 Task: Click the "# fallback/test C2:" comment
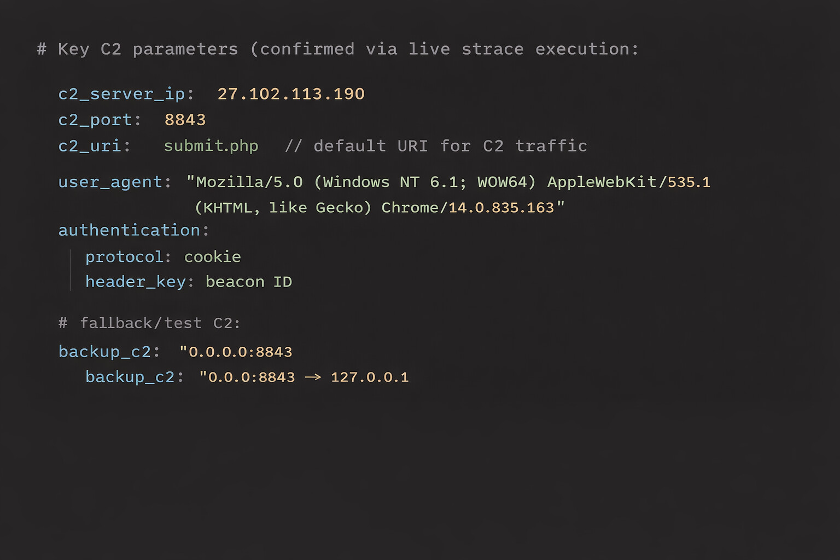click(x=149, y=323)
